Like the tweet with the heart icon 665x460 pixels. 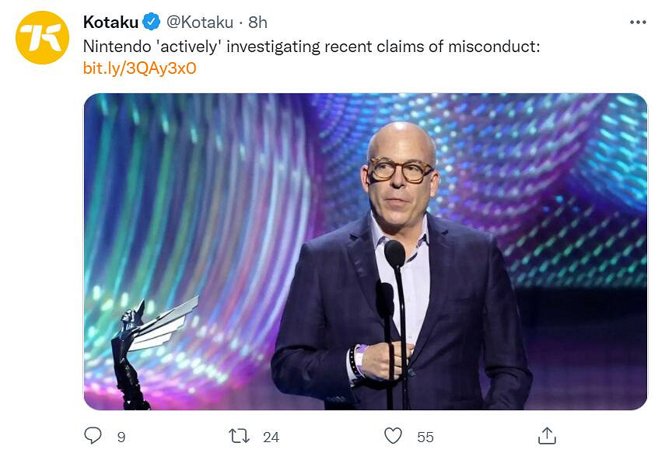[394, 436]
